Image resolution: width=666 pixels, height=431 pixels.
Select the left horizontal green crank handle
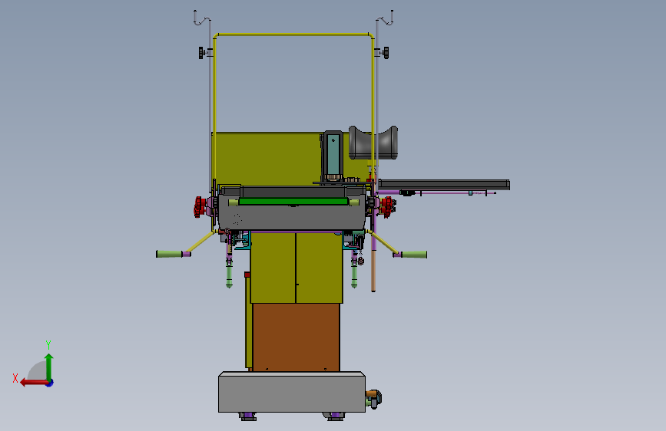pos(169,254)
